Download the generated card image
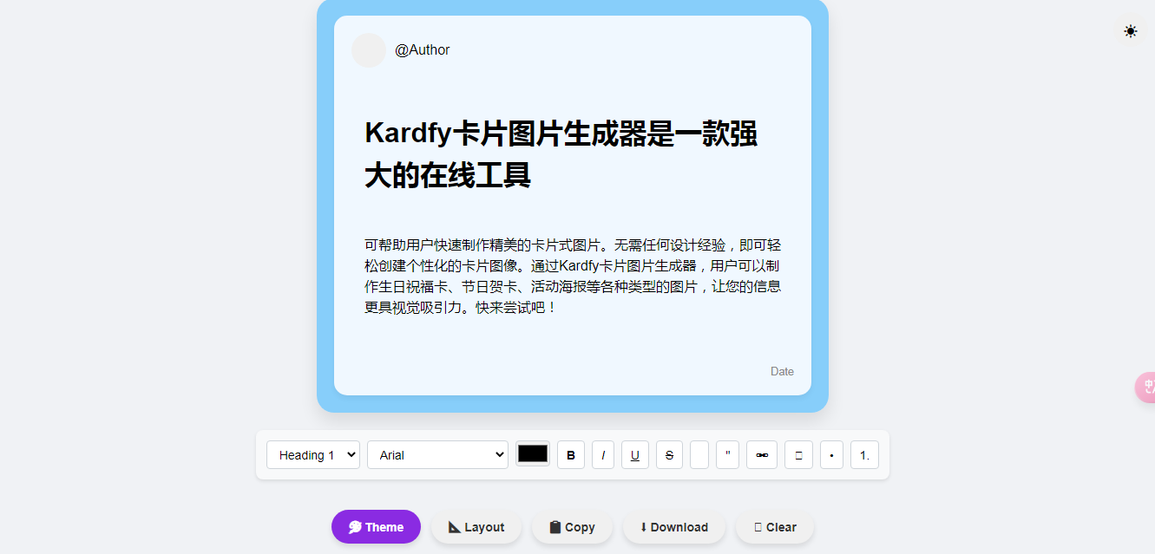Image resolution: width=1155 pixels, height=554 pixels. [674, 526]
